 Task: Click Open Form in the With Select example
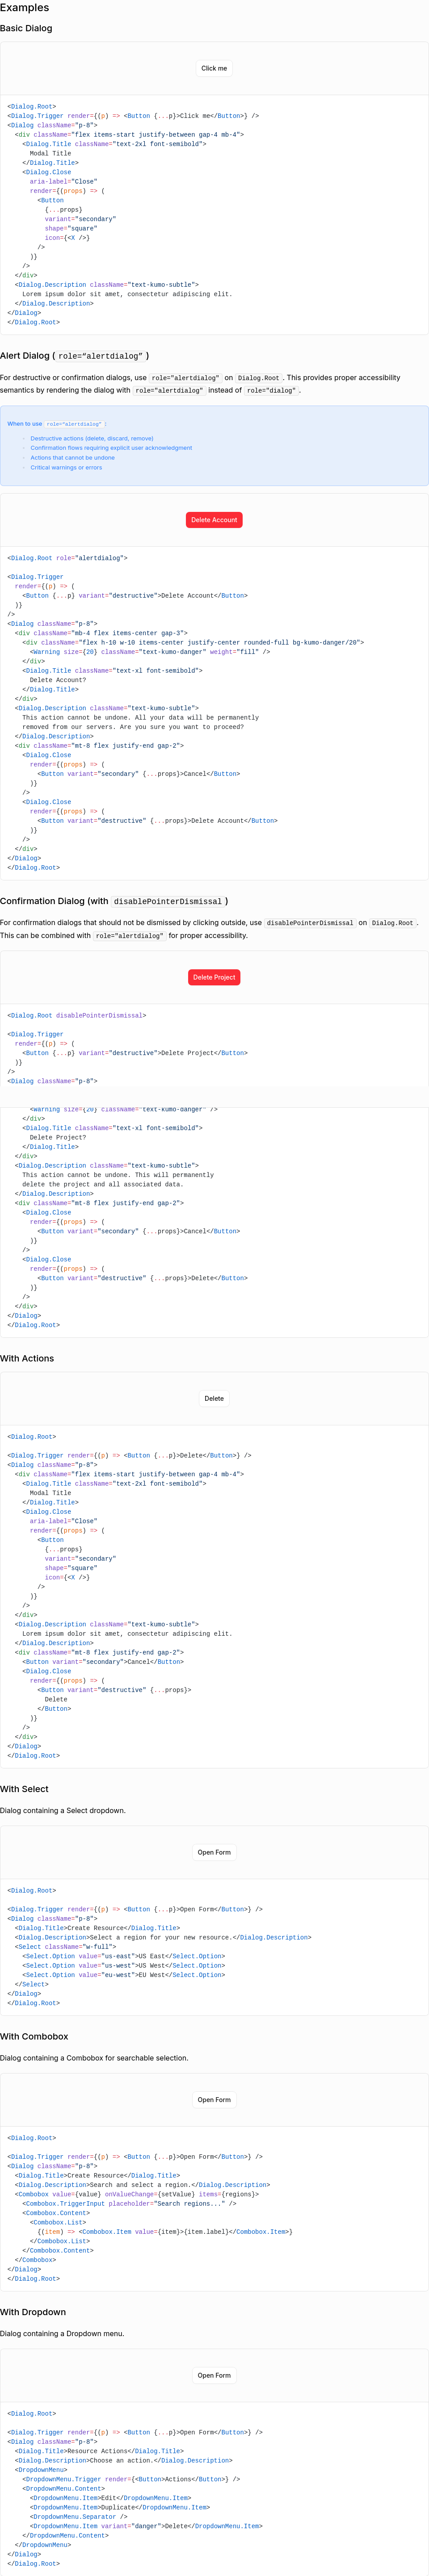pos(214,1852)
